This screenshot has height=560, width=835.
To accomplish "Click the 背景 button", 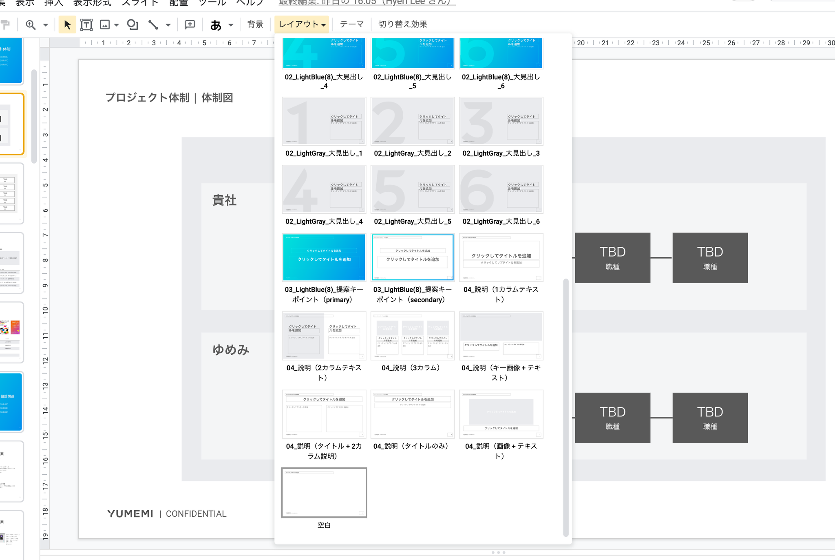I will tap(255, 24).
